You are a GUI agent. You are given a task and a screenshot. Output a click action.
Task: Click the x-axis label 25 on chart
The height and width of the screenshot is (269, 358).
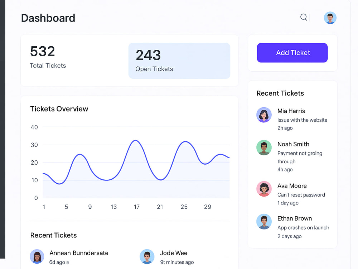pos(184,207)
